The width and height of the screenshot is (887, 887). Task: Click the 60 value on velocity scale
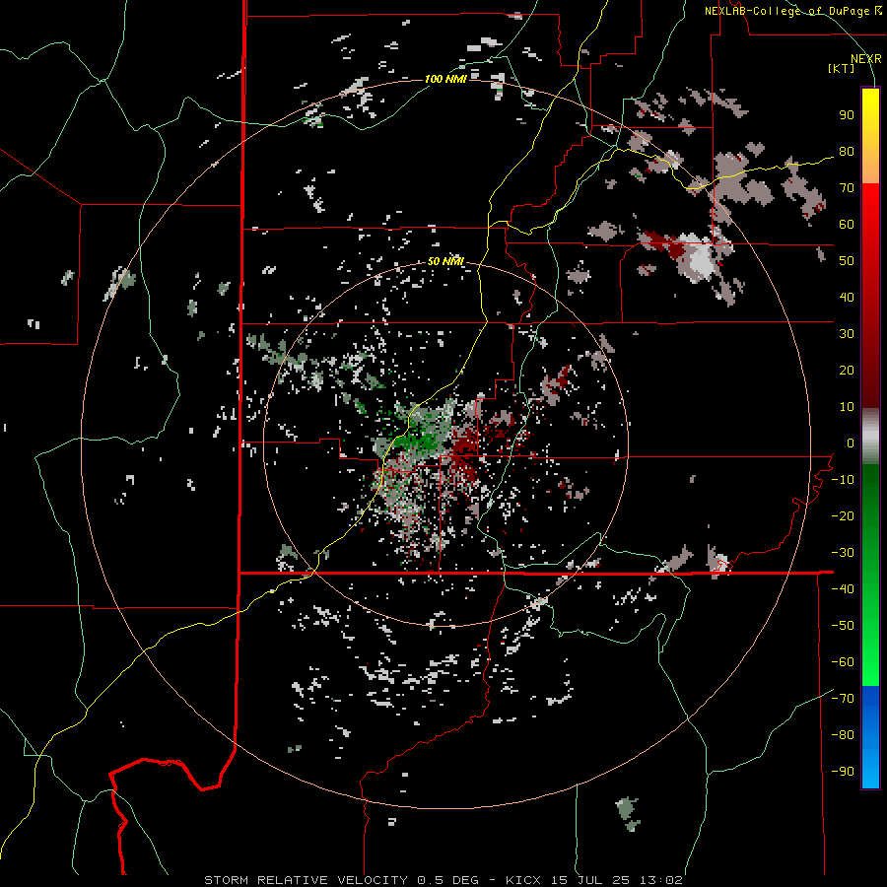(847, 225)
